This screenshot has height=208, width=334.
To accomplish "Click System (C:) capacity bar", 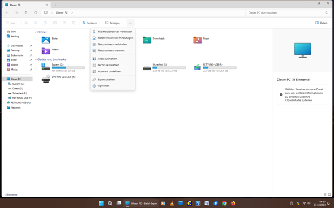I will pyautogui.click(x=68, y=68).
